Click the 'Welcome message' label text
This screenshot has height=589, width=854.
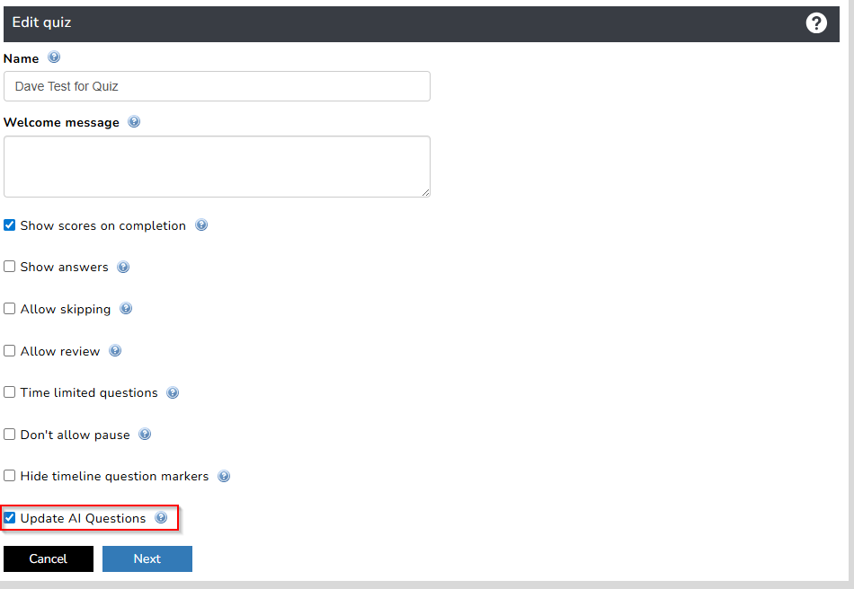pyautogui.click(x=61, y=122)
